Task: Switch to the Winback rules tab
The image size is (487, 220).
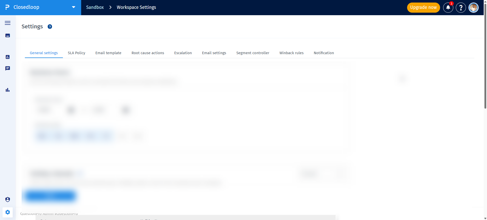Action: pos(291,53)
